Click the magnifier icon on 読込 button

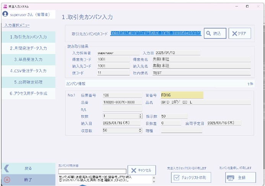208,34
